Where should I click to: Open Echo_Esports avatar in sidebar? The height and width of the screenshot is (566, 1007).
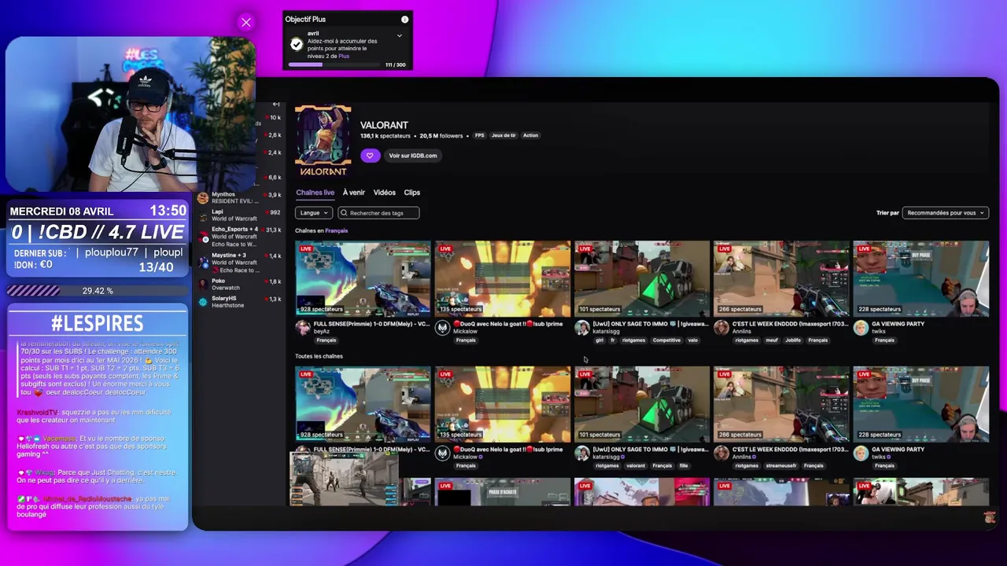pyautogui.click(x=203, y=236)
